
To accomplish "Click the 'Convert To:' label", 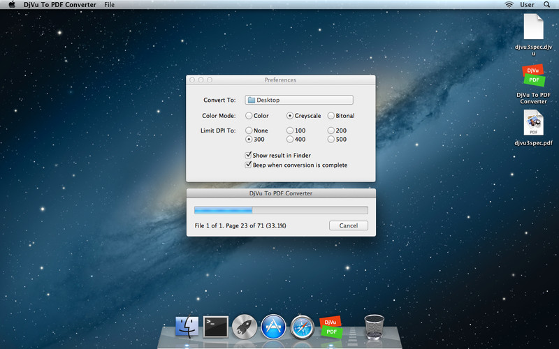I will 219,100.
